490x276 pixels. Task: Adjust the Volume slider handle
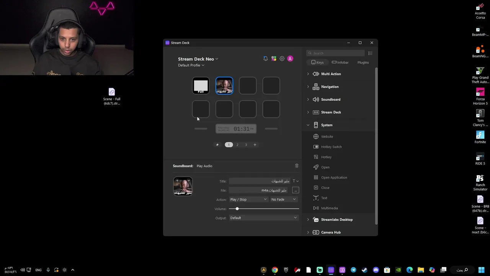pyautogui.click(x=237, y=209)
